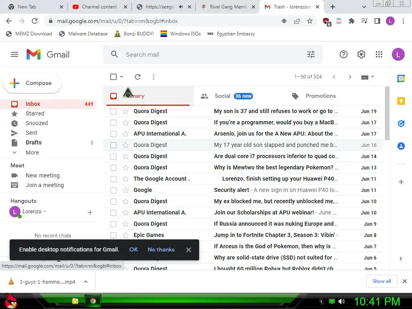Go to newer messages page arrow
The width and height of the screenshot is (412, 309).
(x=334, y=77)
